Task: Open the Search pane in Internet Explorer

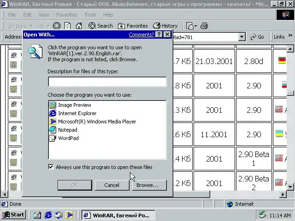Action: click(x=100, y=26)
